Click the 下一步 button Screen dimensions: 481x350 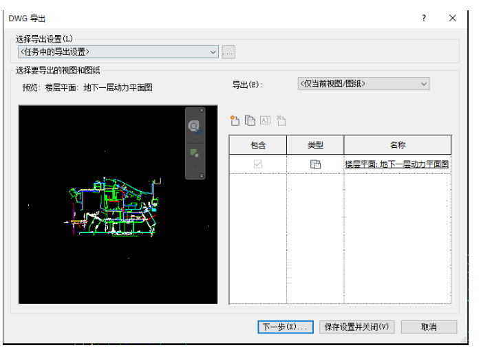tap(286, 327)
